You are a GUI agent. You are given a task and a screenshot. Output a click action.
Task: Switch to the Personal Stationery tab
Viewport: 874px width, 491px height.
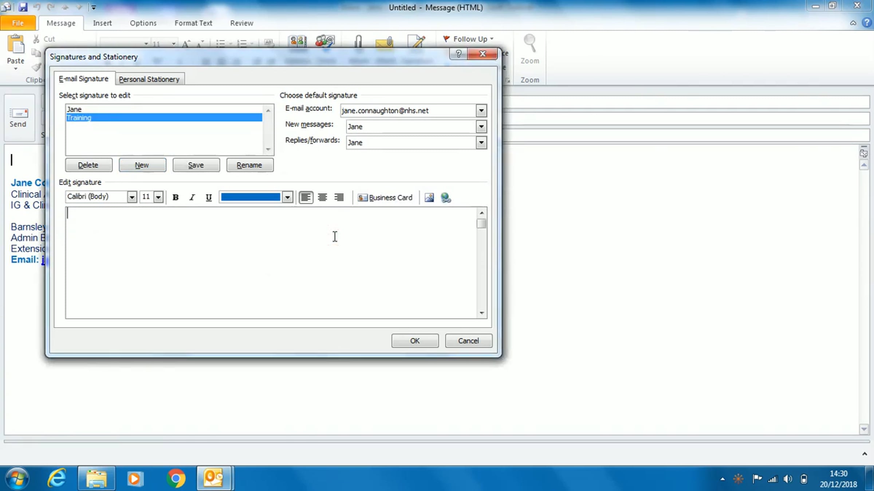pyautogui.click(x=149, y=79)
